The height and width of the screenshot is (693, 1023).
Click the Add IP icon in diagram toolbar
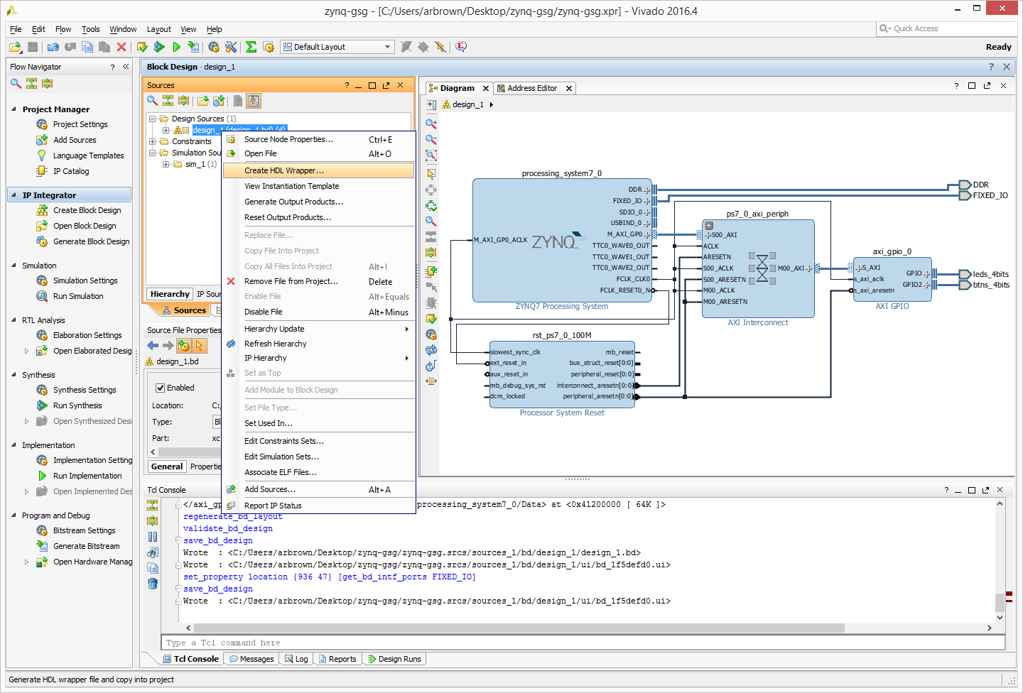coord(431,271)
